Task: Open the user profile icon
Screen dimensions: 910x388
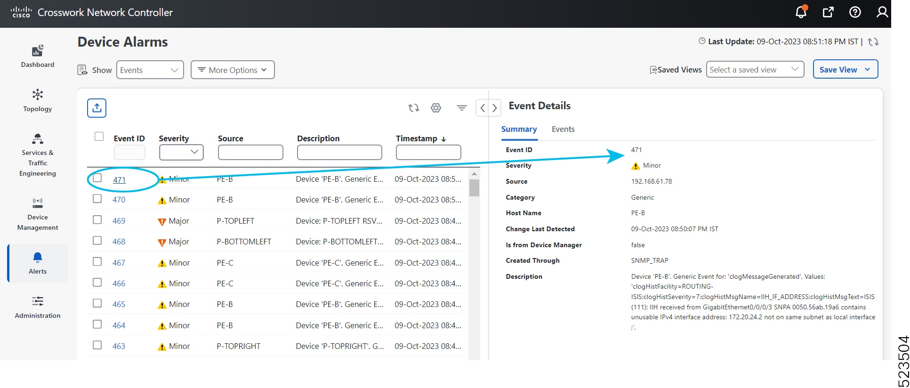Action: point(882,12)
